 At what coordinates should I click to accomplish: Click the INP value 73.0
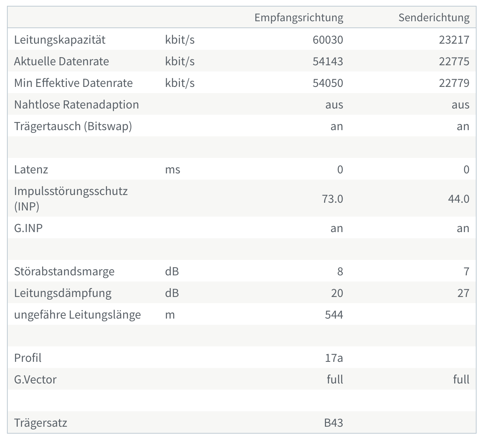pyautogui.click(x=333, y=199)
